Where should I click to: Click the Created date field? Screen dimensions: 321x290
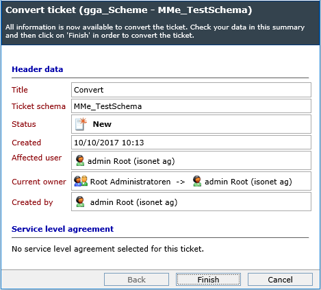tap(191, 143)
